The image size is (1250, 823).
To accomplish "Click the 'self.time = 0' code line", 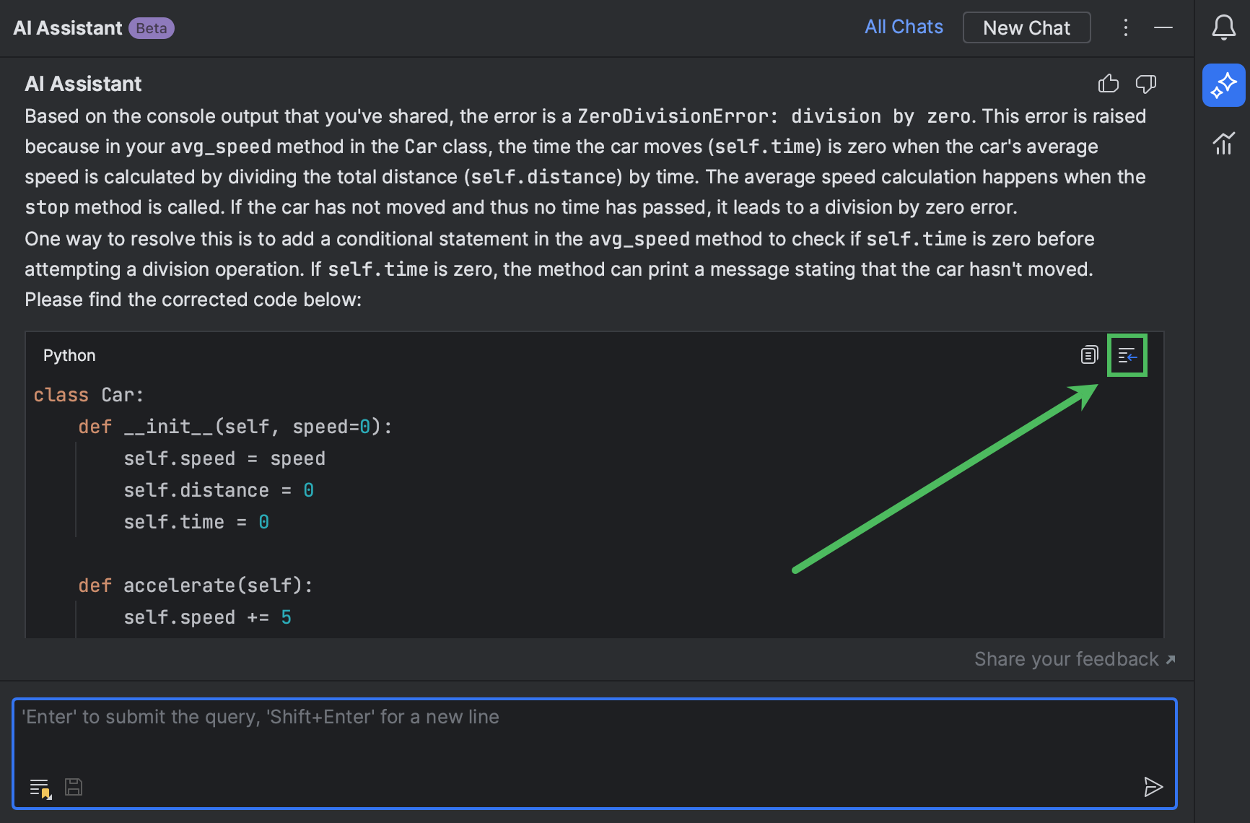I will [196, 522].
